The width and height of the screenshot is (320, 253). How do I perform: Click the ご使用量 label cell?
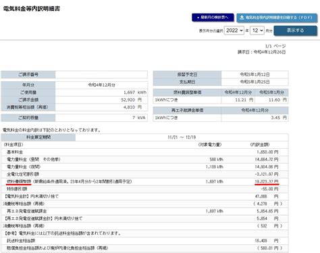point(28,93)
